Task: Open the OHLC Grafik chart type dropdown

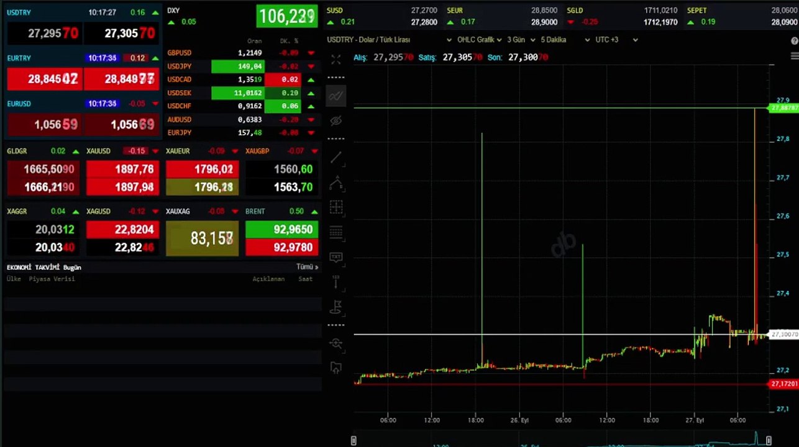Action: pyautogui.click(x=480, y=40)
